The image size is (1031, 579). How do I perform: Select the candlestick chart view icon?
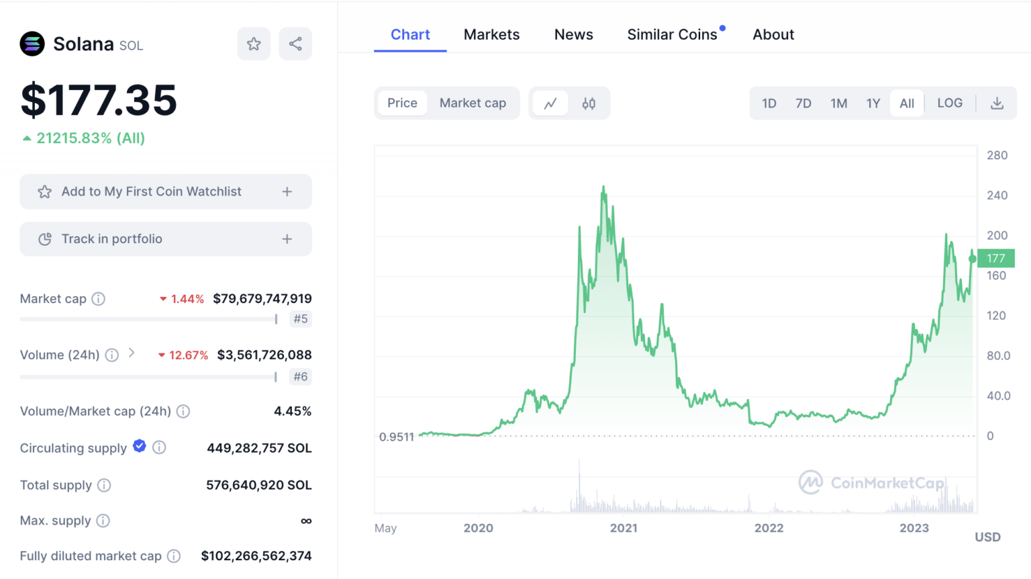click(589, 103)
